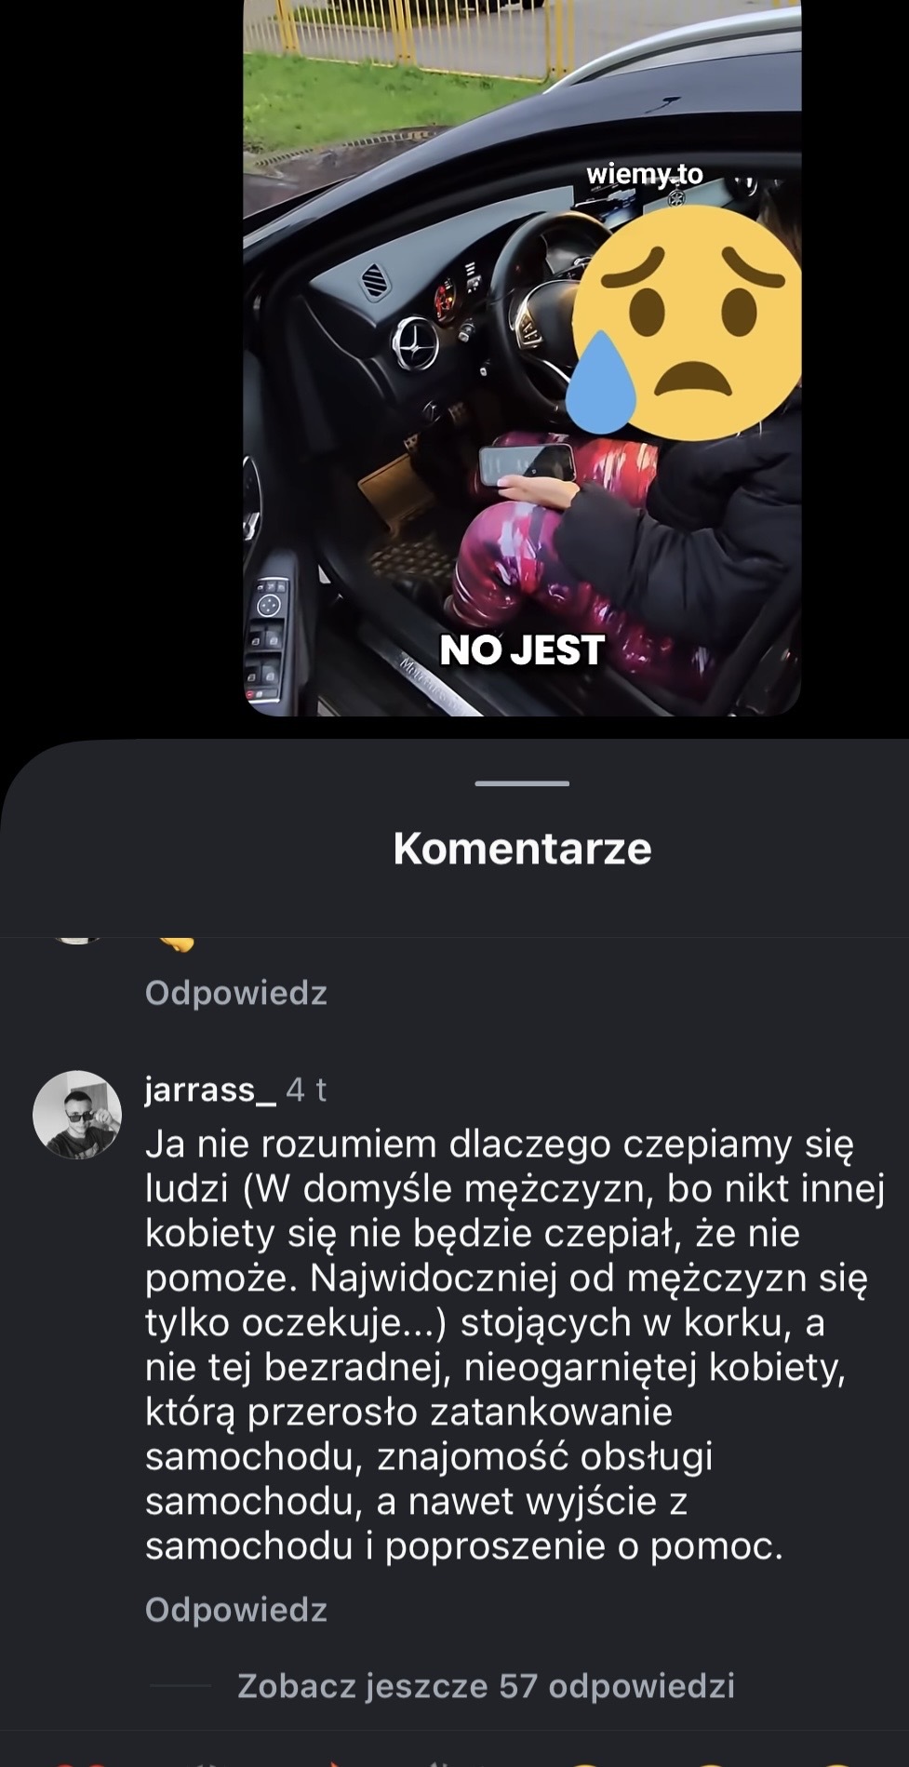Tap the door window switch panel in video

pyautogui.click(x=267, y=637)
